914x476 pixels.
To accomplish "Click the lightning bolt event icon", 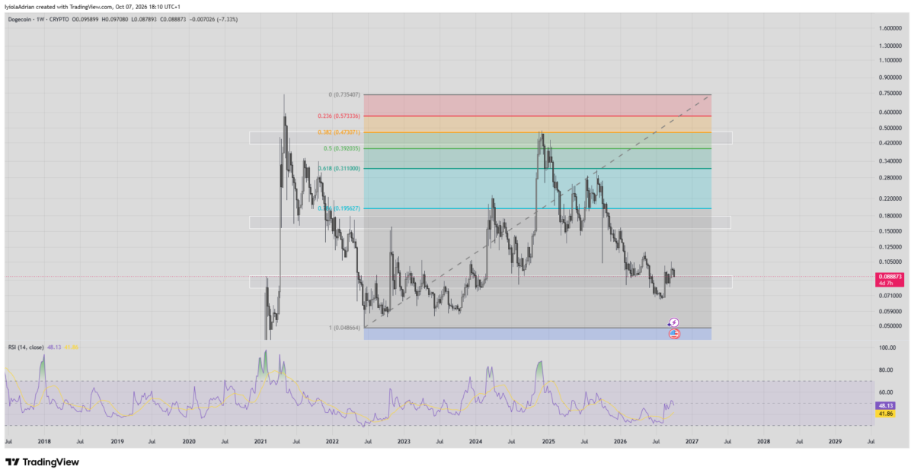I will coord(674,323).
